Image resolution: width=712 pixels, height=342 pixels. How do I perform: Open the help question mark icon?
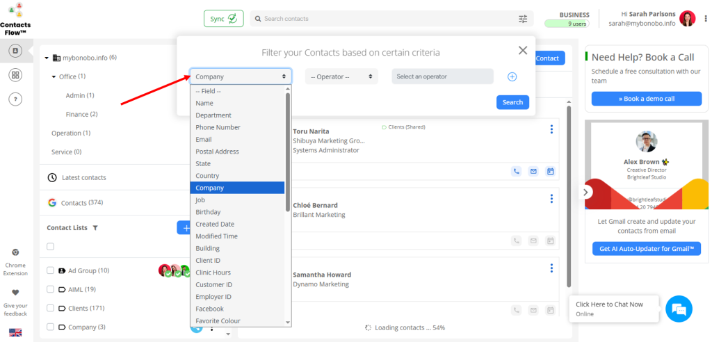click(x=15, y=99)
